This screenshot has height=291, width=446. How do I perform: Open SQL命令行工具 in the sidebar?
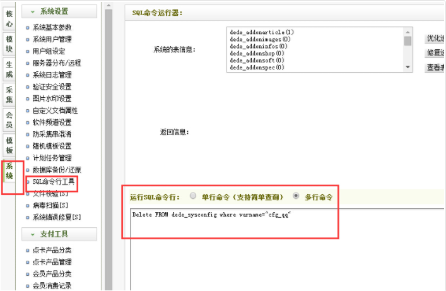[53, 182]
